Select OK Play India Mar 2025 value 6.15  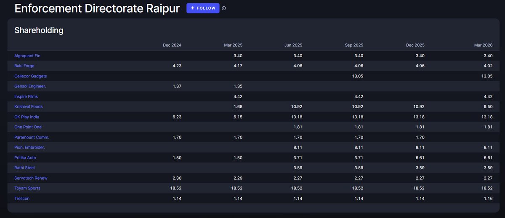(238, 117)
